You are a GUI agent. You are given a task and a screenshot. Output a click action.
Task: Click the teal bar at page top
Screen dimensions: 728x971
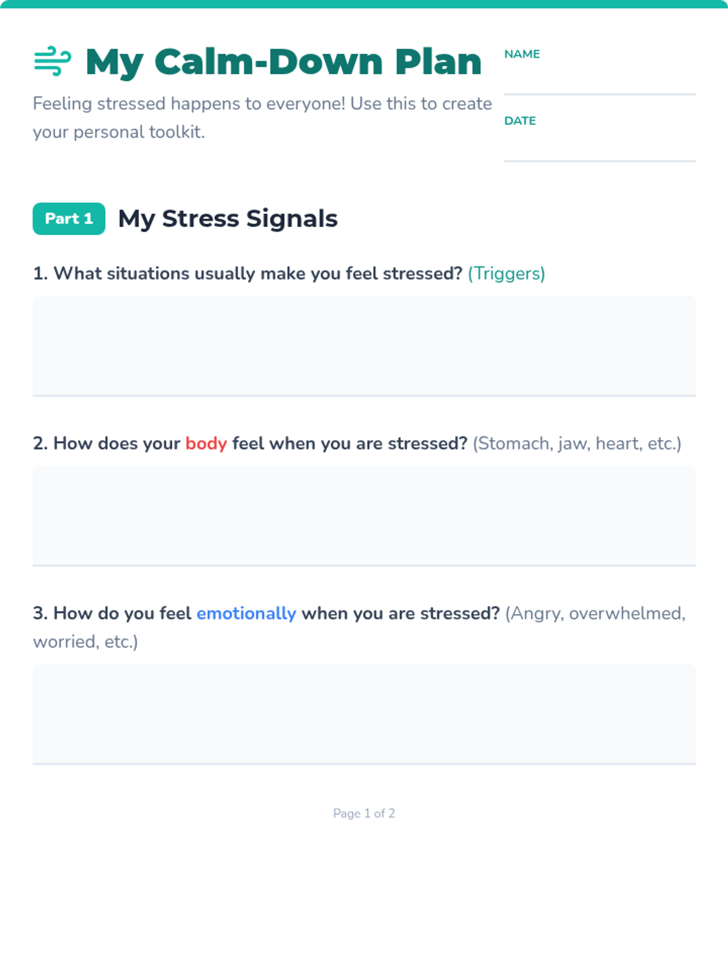(x=364, y=4)
